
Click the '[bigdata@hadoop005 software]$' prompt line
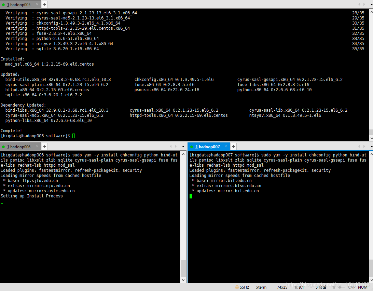tap(35, 136)
